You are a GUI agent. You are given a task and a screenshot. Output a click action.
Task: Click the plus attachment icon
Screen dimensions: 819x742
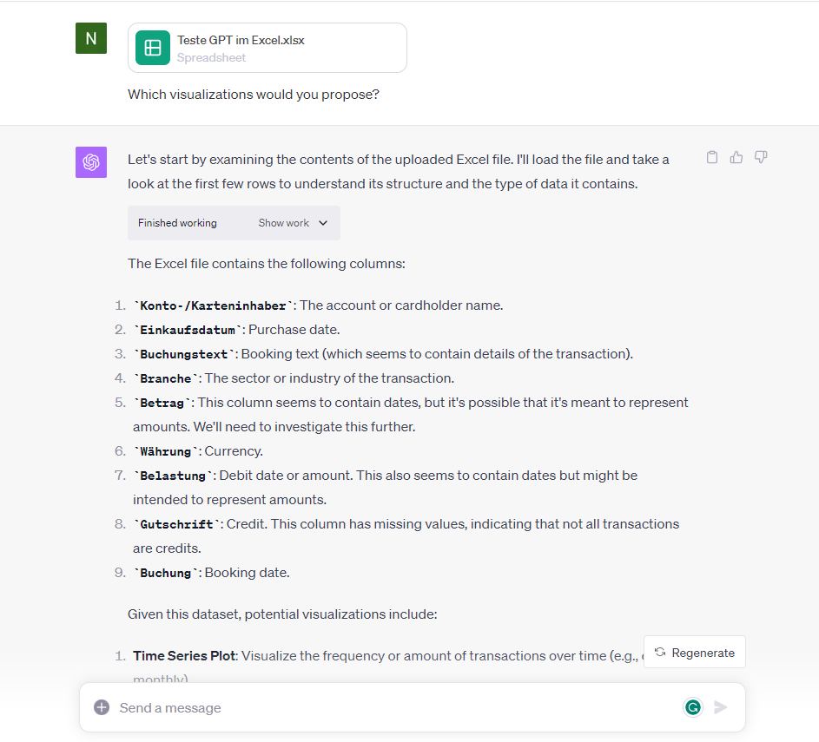[x=102, y=707]
